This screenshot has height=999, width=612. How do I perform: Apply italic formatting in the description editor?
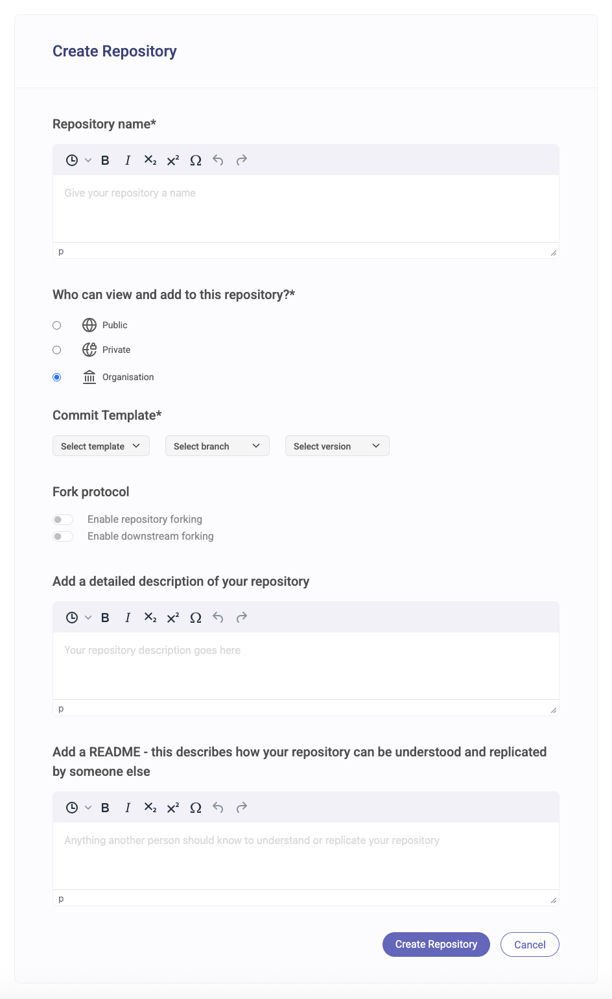click(127, 618)
